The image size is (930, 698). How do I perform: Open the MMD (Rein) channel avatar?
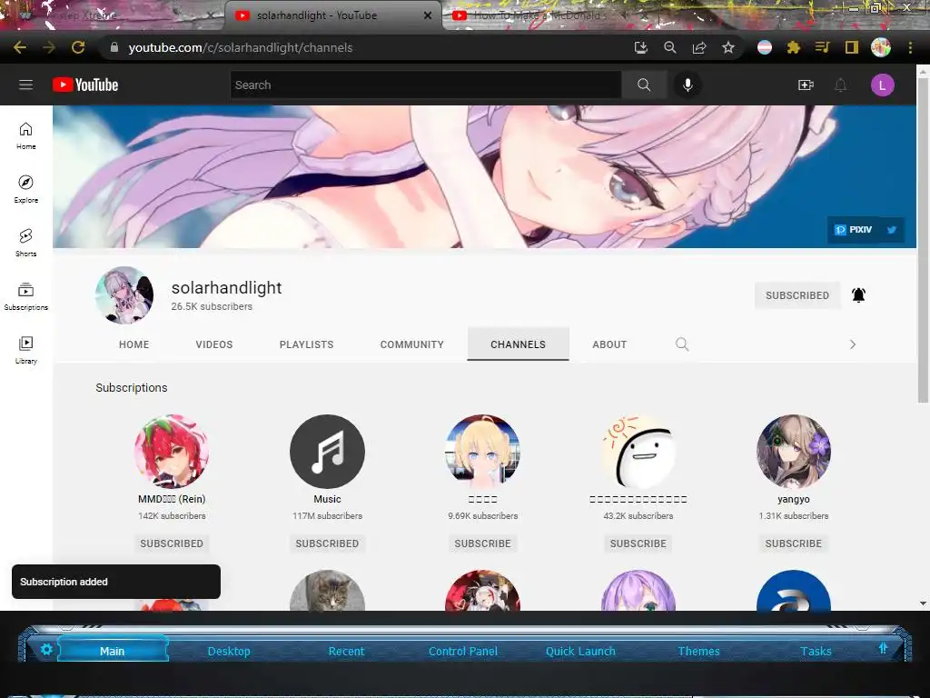coord(172,451)
